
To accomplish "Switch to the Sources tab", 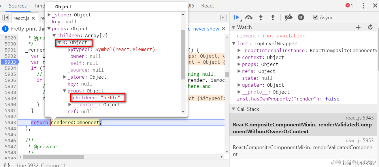I will tap(18, 6).
